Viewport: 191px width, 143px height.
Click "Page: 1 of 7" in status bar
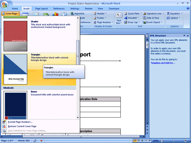(x=7, y=141)
